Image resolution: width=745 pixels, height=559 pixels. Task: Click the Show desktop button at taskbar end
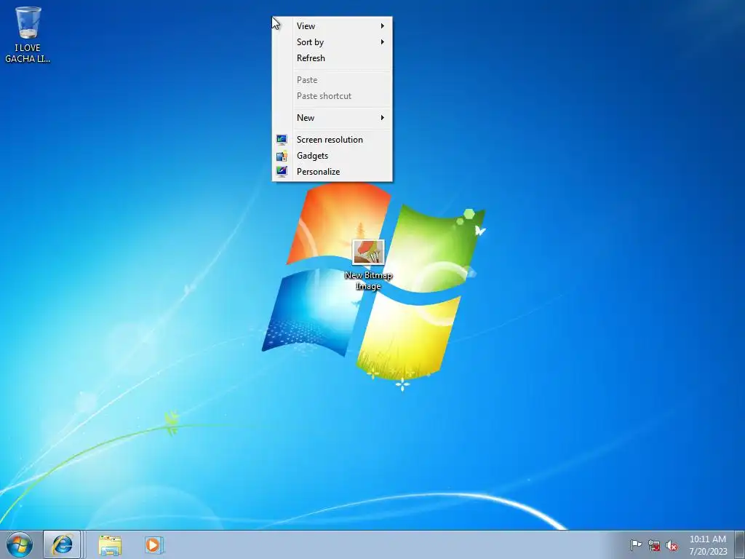[x=740, y=544]
